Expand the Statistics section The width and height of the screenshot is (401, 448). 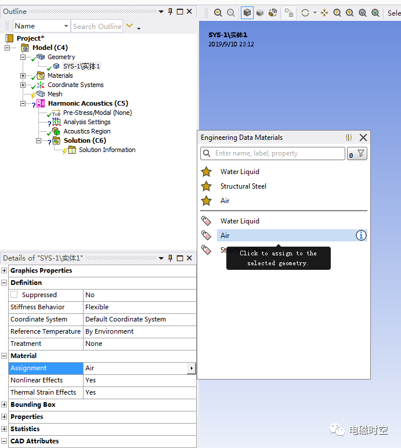point(4,429)
